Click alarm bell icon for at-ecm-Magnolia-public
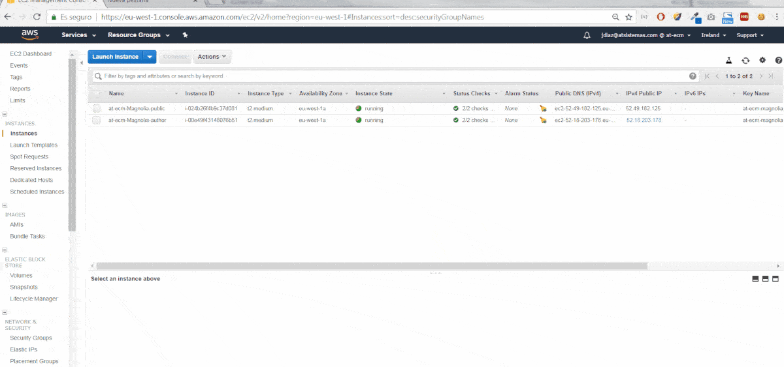784x367 pixels. pyautogui.click(x=543, y=109)
